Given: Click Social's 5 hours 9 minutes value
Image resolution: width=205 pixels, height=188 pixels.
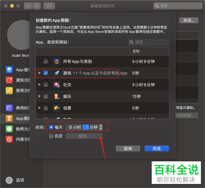Looking at the screenshot, I should 143,85.
